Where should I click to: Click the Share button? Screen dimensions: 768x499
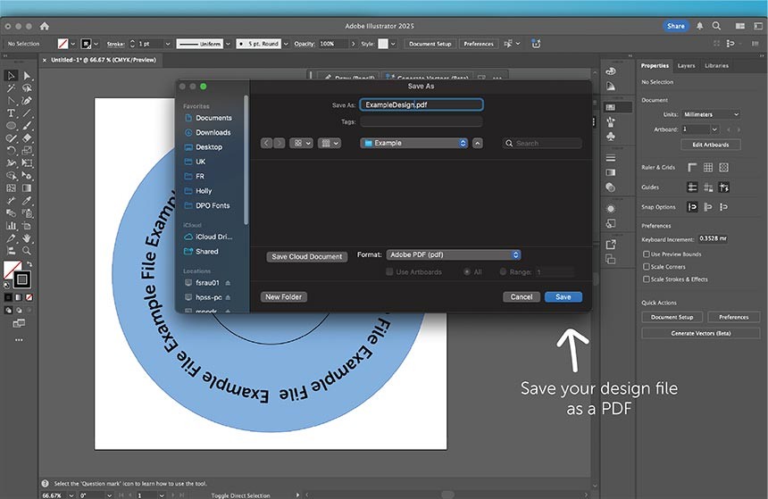coord(676,26)
